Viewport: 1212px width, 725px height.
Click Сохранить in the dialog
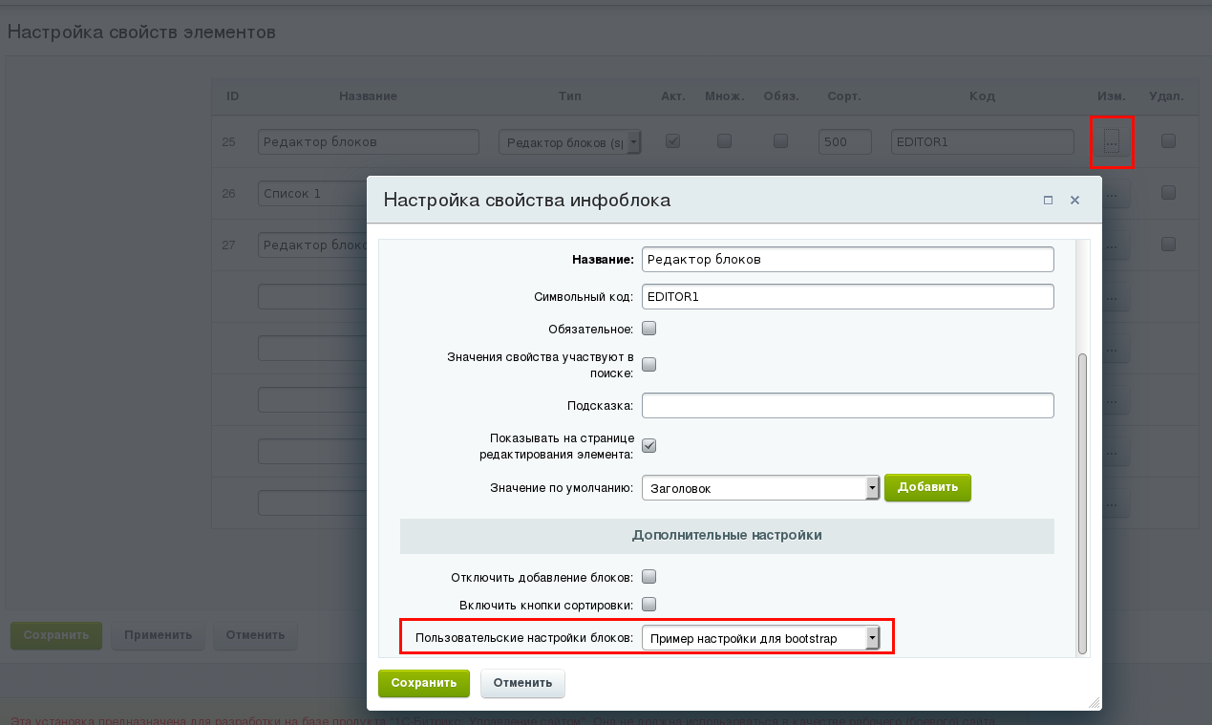click(x=424, y=683)
